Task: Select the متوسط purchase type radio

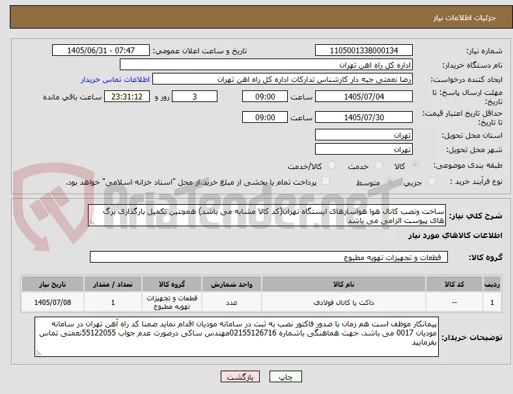Action: click(389, 181)
